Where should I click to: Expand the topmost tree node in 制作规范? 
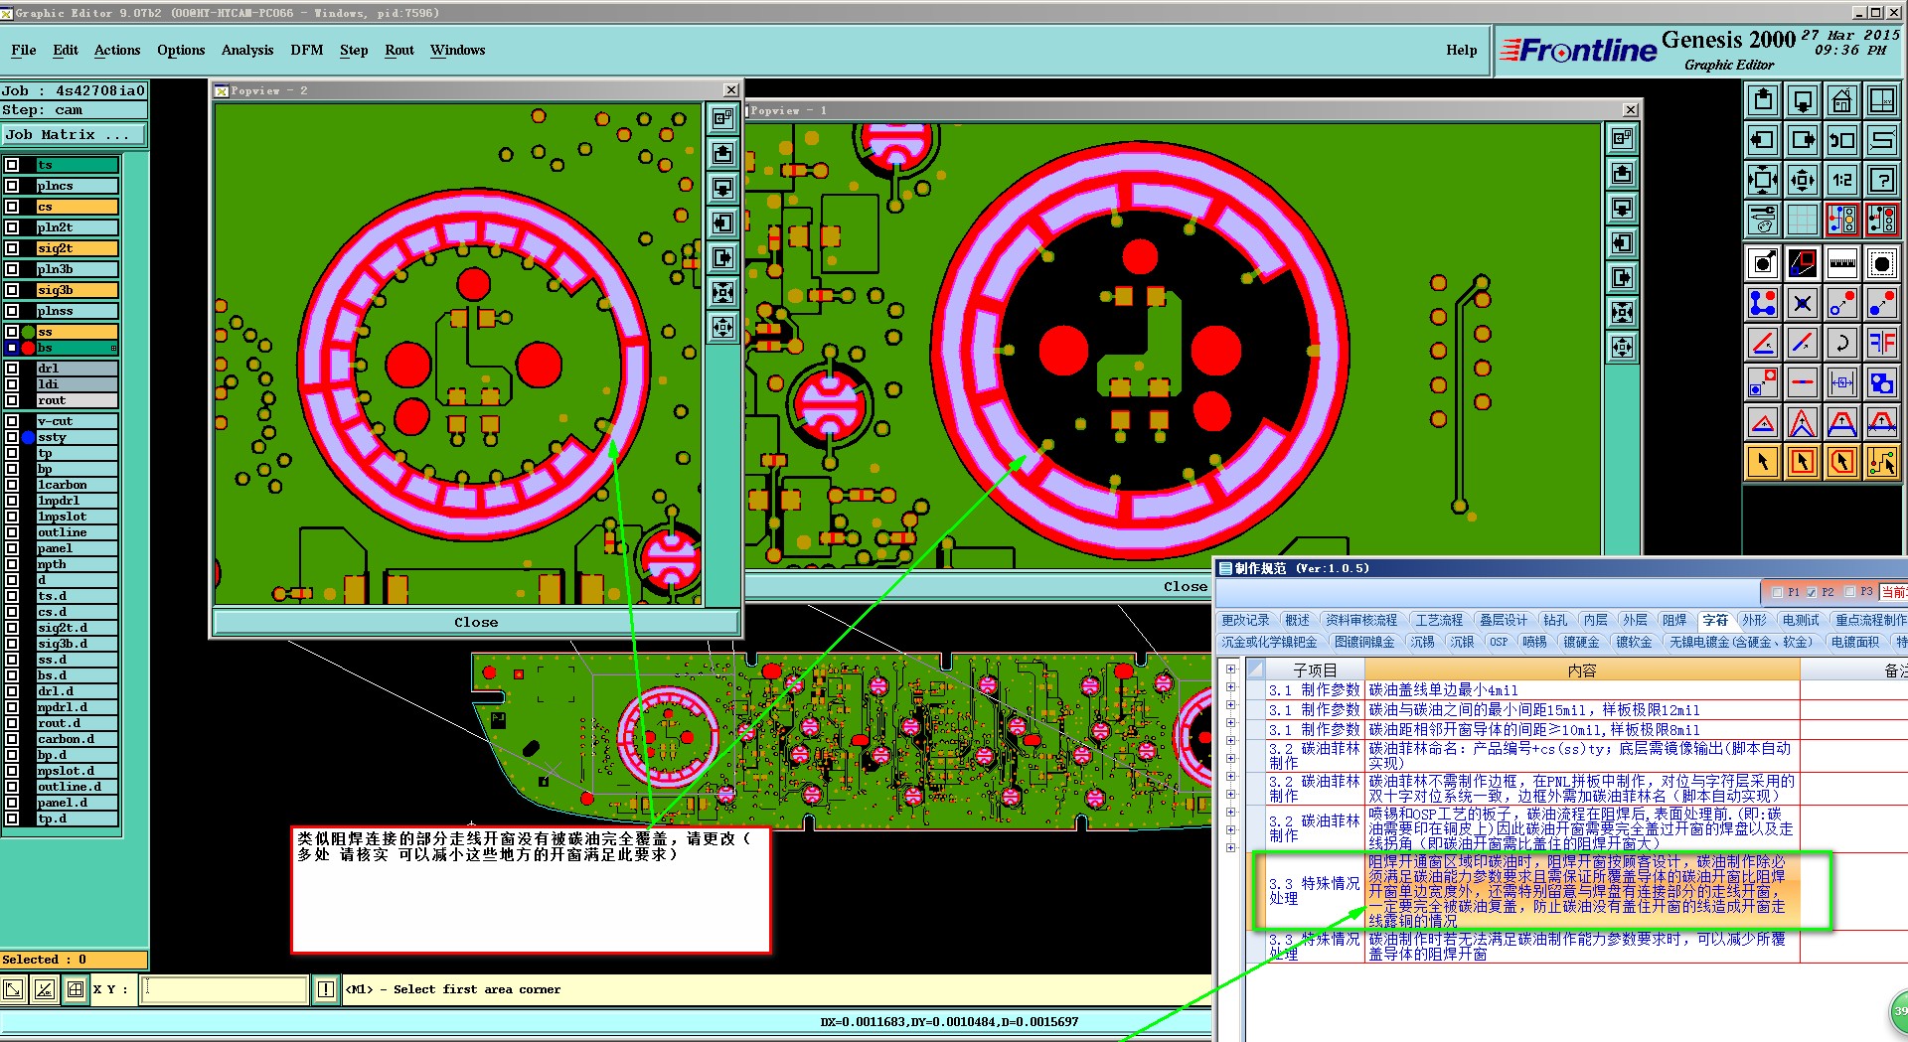coord(1230,669)
